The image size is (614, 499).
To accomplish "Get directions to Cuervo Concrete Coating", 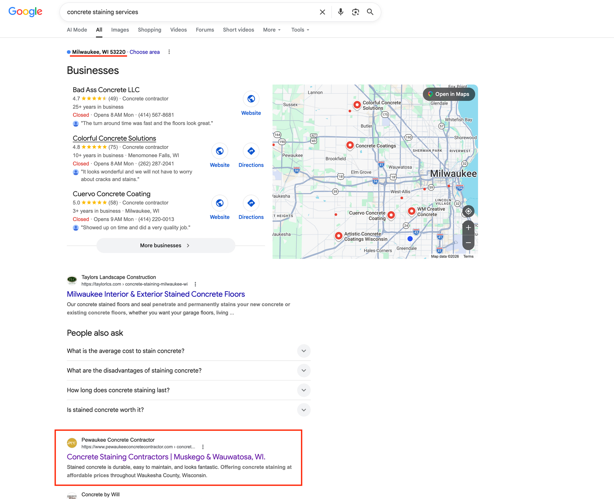I will [x=251, y=203].
